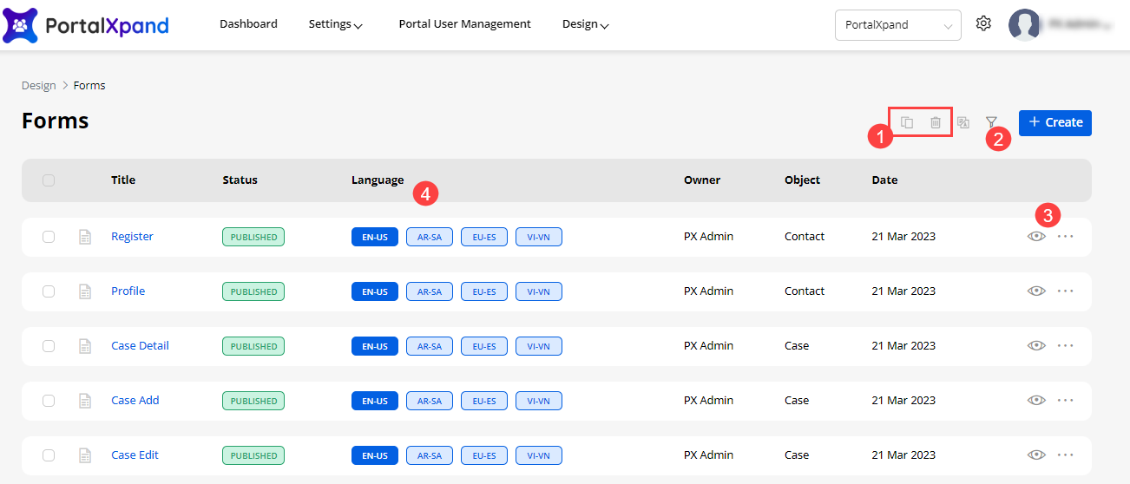This screenshot has height=484, width=1130.
Task: Open more options for Profile form
Action: [1066, 291]
